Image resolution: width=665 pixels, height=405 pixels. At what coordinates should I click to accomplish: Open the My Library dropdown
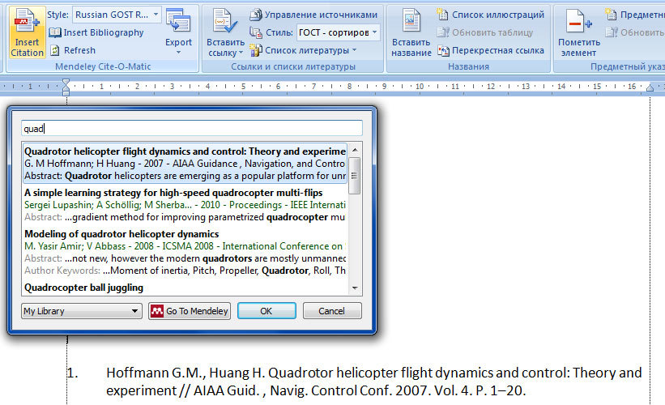pyautogui.click(x=82, y=311)
